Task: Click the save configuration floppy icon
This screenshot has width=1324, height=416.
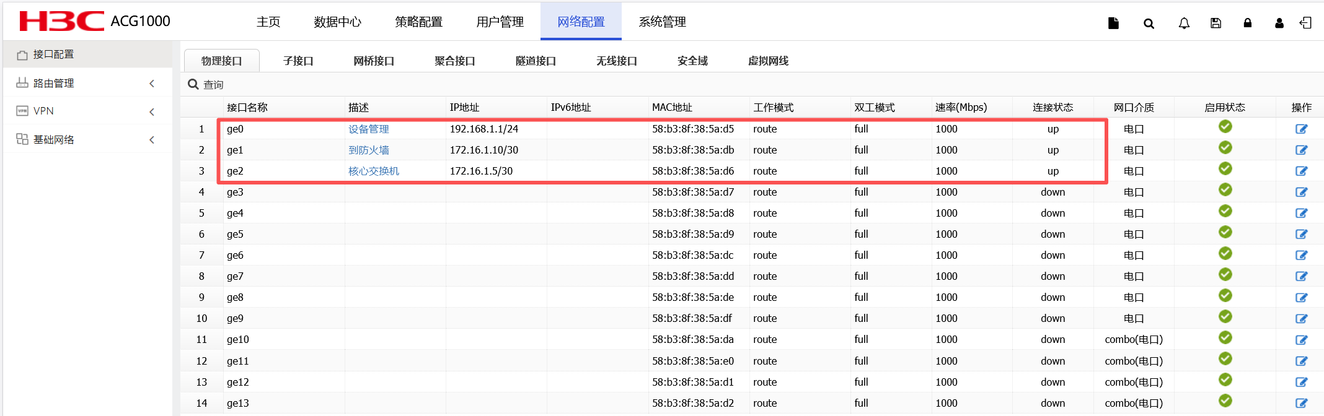Action: (1216, 24)
